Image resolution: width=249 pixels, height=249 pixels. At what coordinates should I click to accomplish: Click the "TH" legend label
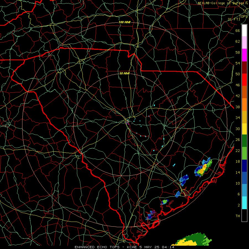tap(238, 216)
